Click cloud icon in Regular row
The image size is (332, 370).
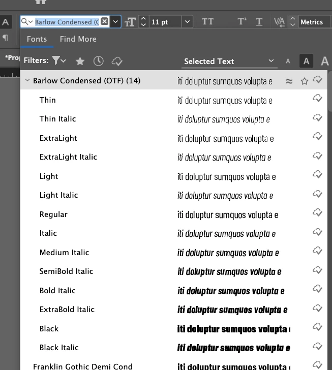[318, 212]
